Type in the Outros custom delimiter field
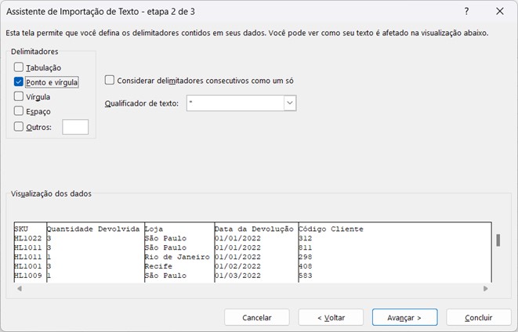This screenshot has width=518, height=332. [75, 127]
